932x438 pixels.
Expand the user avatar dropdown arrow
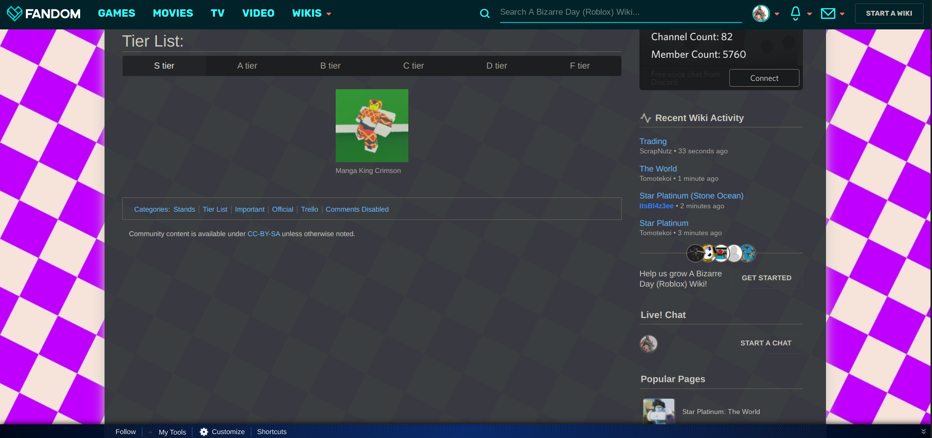[x=777, y=14]
